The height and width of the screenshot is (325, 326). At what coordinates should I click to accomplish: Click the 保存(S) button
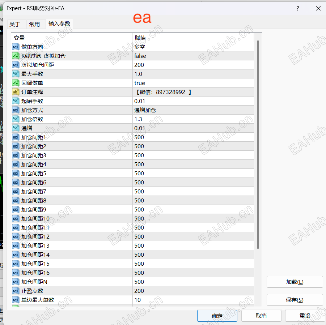coord(295,300)
